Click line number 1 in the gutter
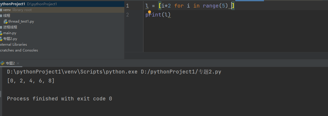The width and height of the screenshot is (328, 116). point(127,6)
